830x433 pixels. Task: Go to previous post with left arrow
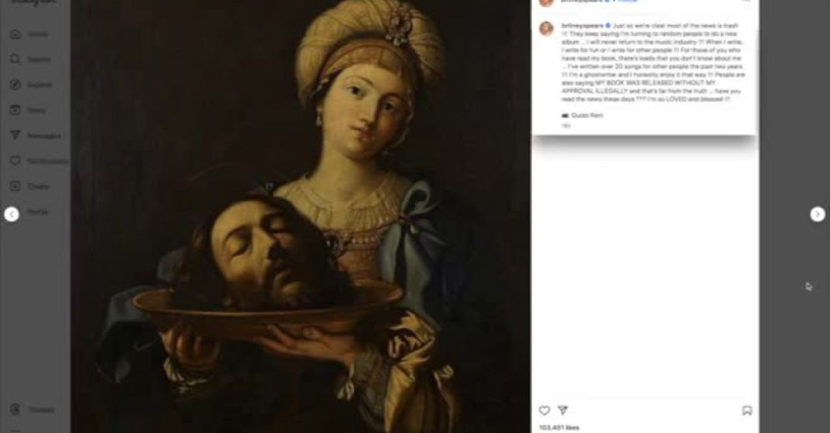pos(11,214)
